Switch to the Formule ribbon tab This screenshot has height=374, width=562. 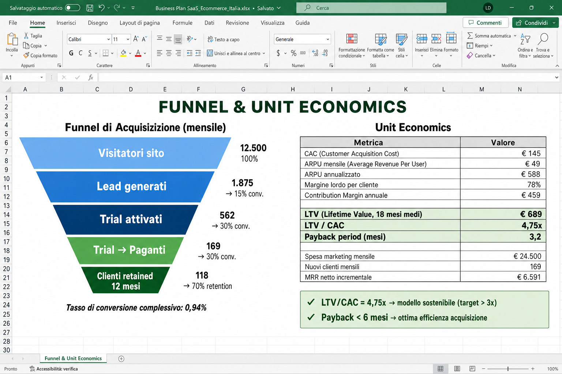[182, 23]
